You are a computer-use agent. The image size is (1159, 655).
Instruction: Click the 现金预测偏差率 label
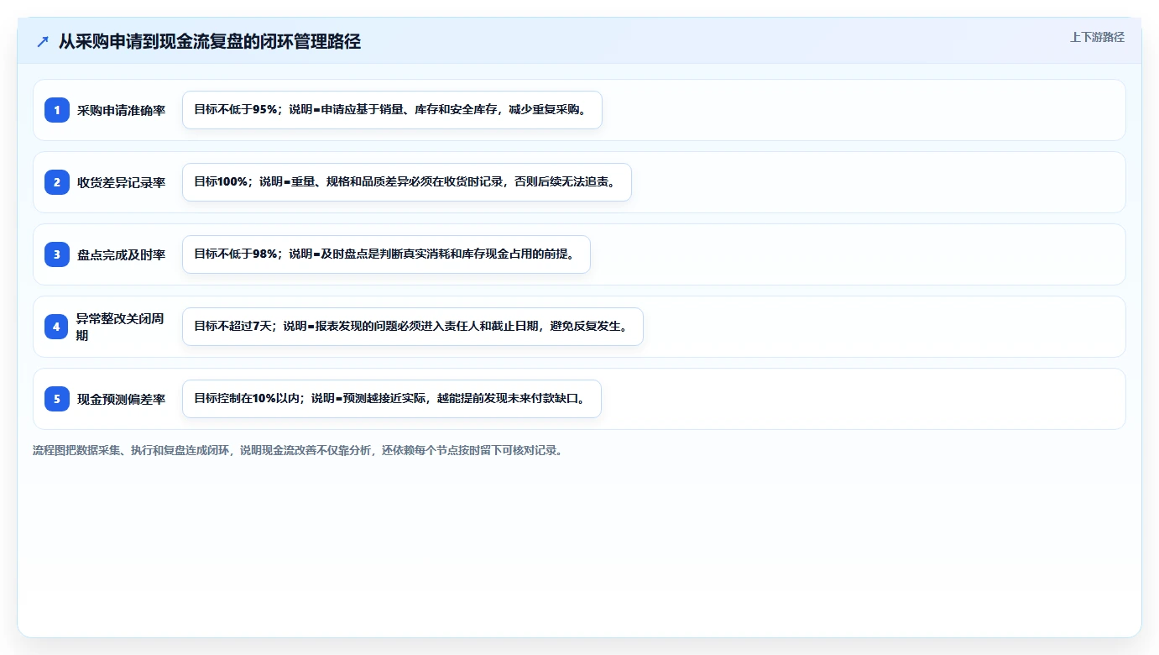121,399
